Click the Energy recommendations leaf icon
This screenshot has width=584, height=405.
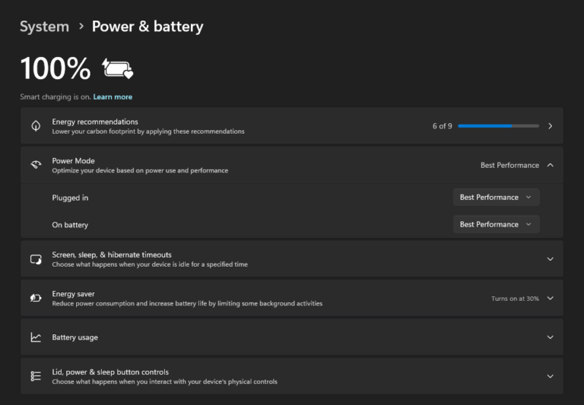pyautogui.click(x=36, y=126)
